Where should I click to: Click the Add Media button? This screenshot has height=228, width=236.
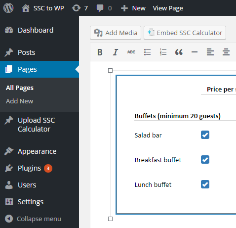116,33
